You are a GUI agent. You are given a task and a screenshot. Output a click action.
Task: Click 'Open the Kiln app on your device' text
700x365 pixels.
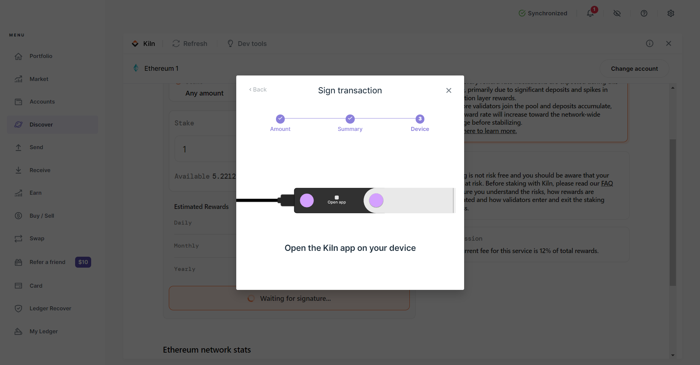click(x=350, y=248)
